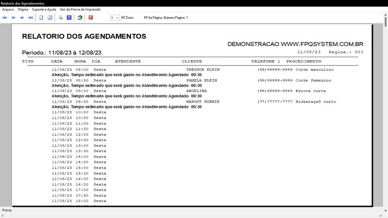Go to the first page using the toolbar arrow

coord(5,17)
